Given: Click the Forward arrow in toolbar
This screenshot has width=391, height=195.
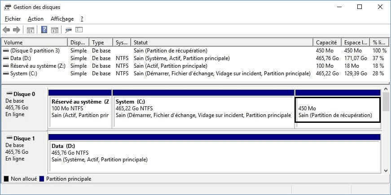Looking at the screenshot, I should pyautogui.click(x=17, y=30).
